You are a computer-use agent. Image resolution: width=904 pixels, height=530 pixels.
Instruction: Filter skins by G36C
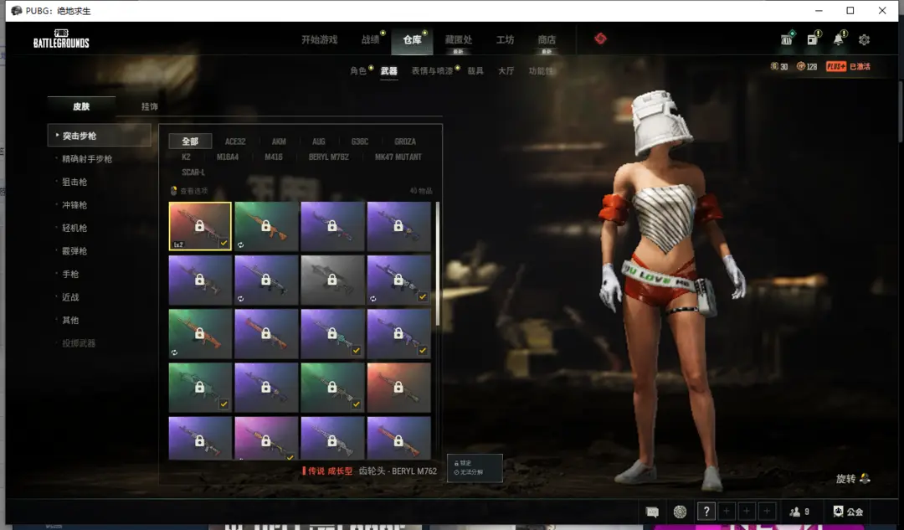click(x=360, y=142)
